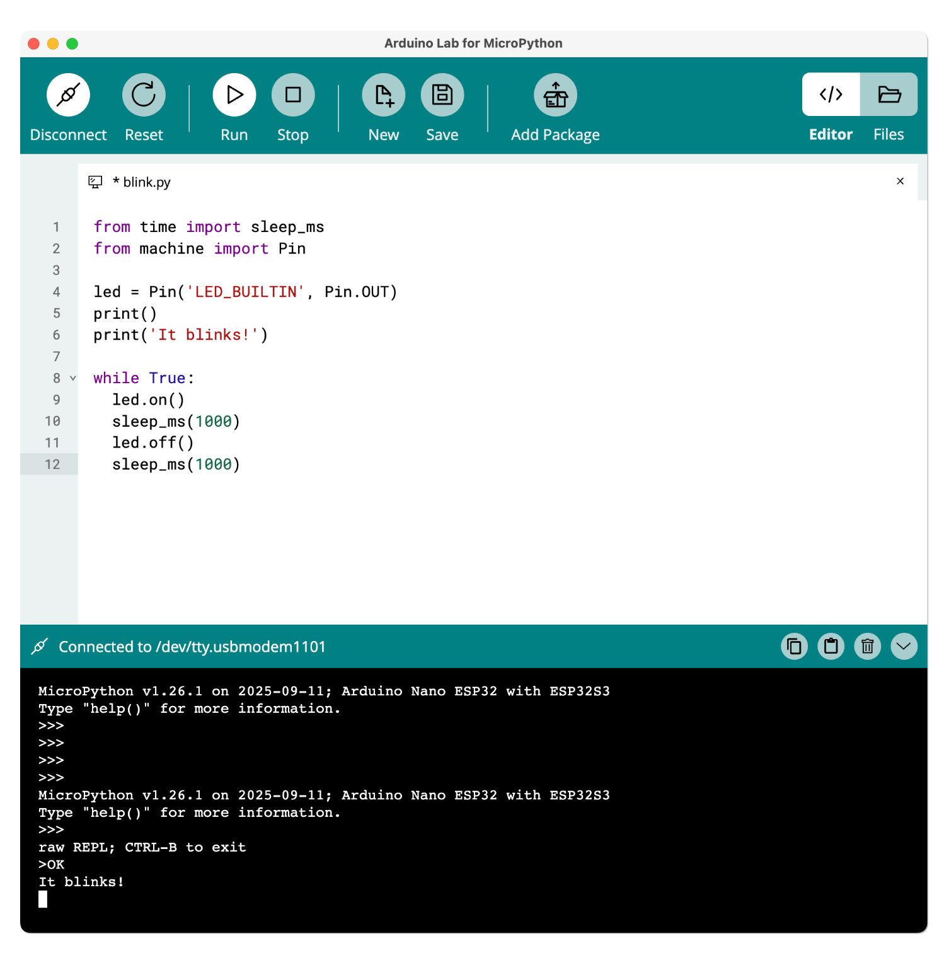Place cursor on 'LED_BUILTIN' string
Screen dimensions: 949x965
pyautogui.click(x=246, y=292)
